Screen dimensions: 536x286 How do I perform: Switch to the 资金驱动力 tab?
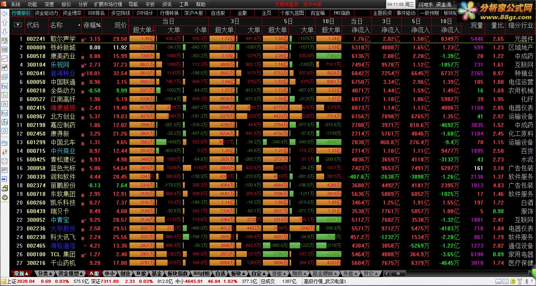pos(46,13)
